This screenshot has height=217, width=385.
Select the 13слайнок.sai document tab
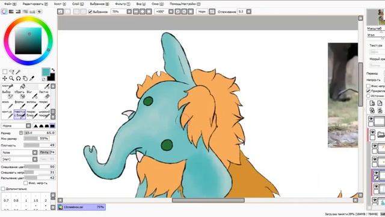[x=82, y=207]
